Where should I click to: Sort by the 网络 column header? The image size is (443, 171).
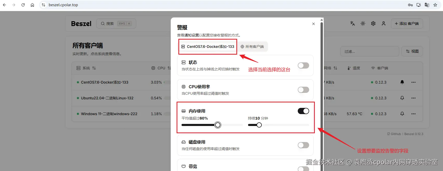tap(330, 68)
